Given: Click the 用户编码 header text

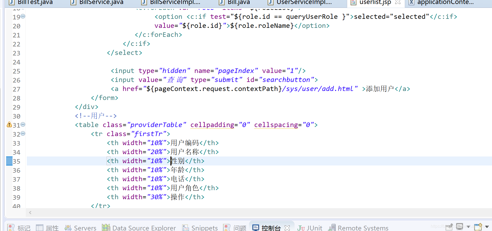Looking at the screenshot, I should (x=185, y=143).
